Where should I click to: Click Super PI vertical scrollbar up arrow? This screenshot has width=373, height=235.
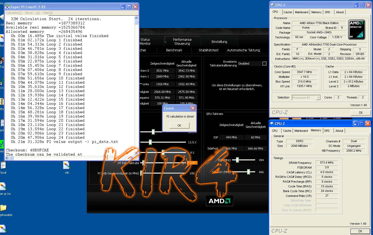point(136,18)
